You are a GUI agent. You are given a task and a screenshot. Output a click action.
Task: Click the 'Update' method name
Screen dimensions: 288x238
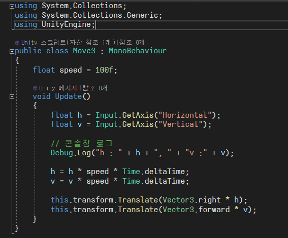point(69,96)
